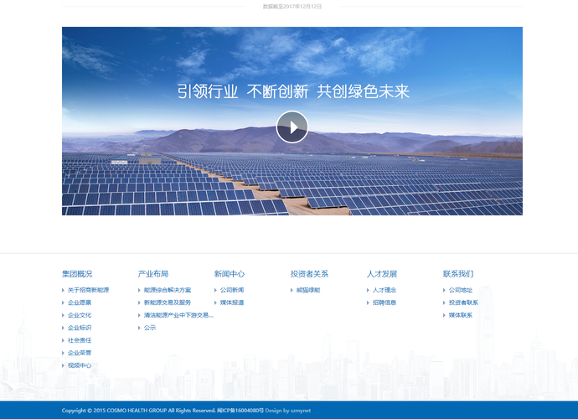Open the 投资者联系 link
Screen dimensions: 578x419
coord(463,303)
